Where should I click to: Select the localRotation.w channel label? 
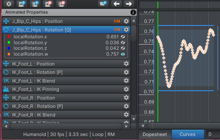(31, 54)
